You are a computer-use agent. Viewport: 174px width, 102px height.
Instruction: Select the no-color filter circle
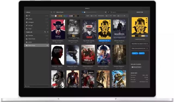(x=56, y=16)
